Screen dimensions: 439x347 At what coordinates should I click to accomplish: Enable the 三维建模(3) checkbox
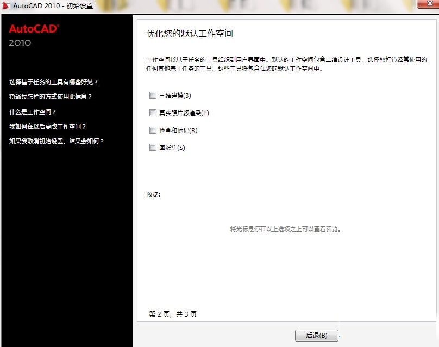153,96
